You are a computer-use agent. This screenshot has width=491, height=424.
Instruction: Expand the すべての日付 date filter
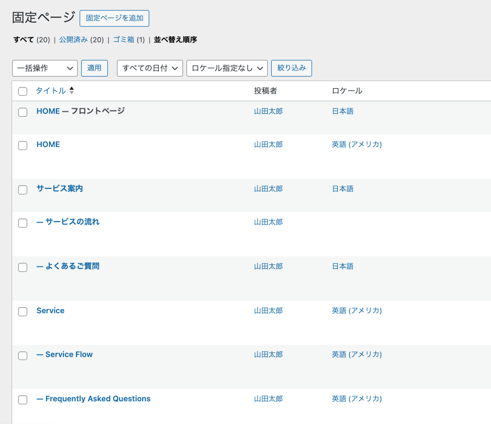coord(150,68)
